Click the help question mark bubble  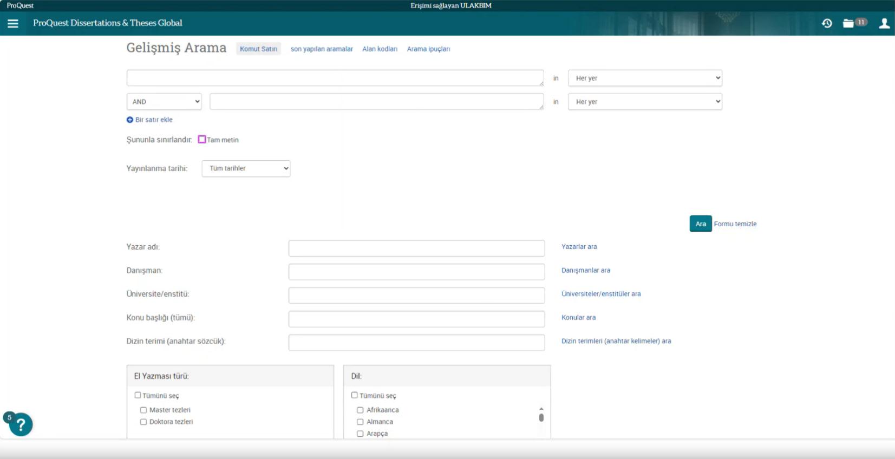[21, 425]
